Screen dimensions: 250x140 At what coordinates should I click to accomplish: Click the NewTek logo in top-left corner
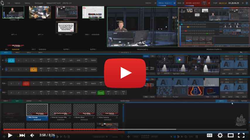tap(2, 3)
